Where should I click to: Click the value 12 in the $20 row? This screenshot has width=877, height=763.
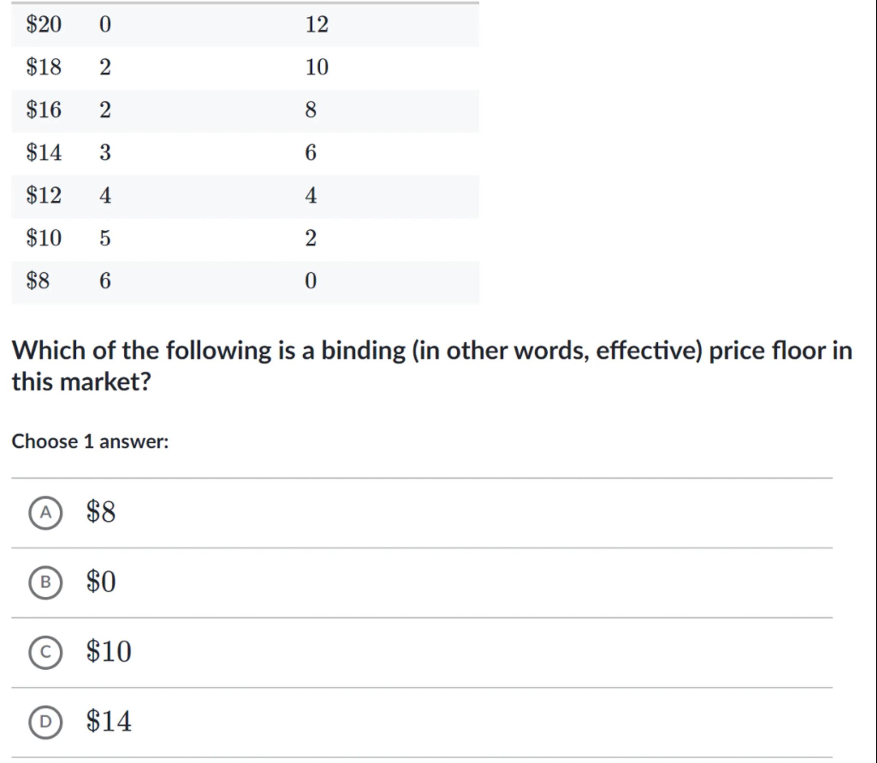pyautogui.click(x=317, y=24)
